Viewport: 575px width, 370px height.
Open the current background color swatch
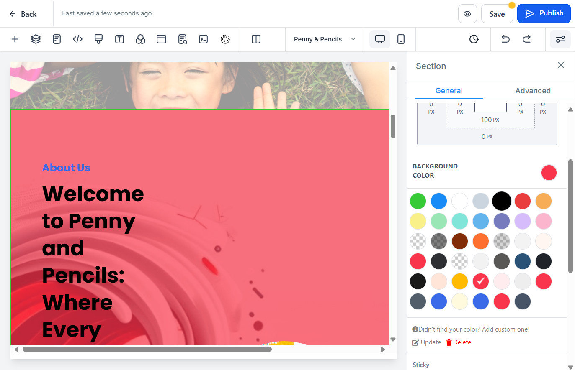click(x=549, y=173)
